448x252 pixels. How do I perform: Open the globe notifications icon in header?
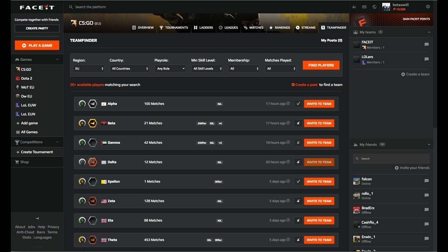[374, 7]
